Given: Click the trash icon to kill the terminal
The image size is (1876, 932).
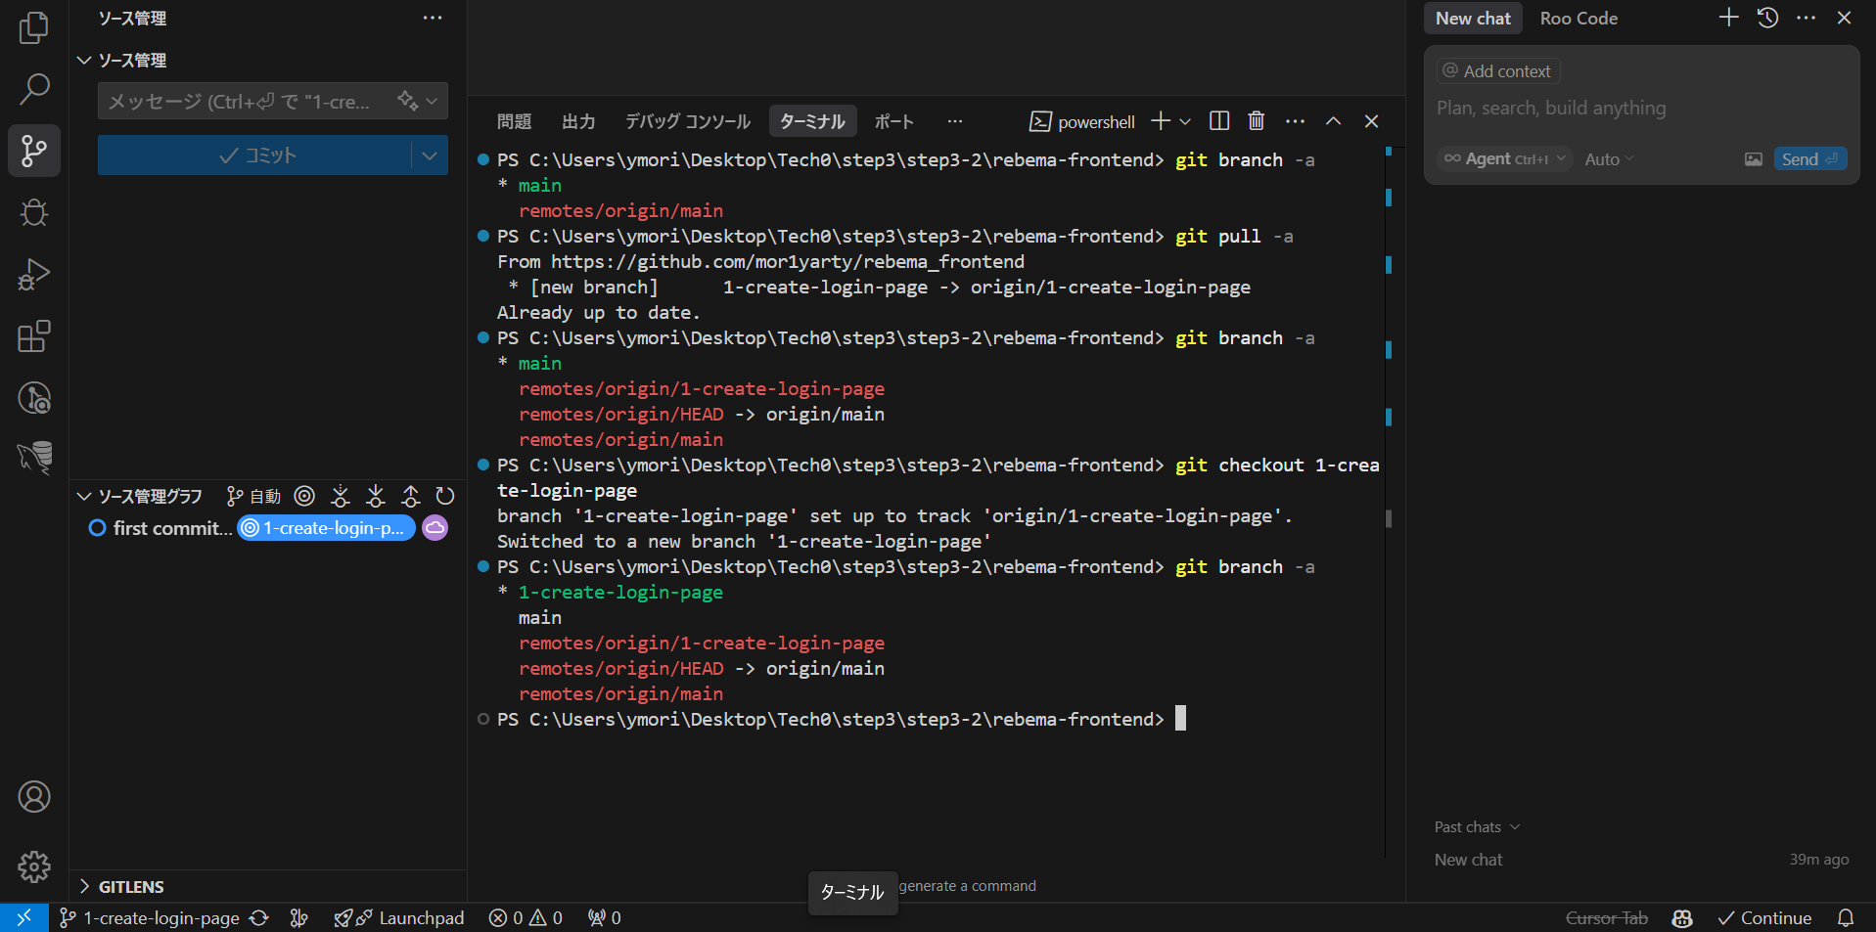Looking at the screenshot, I should [1257, 120].
